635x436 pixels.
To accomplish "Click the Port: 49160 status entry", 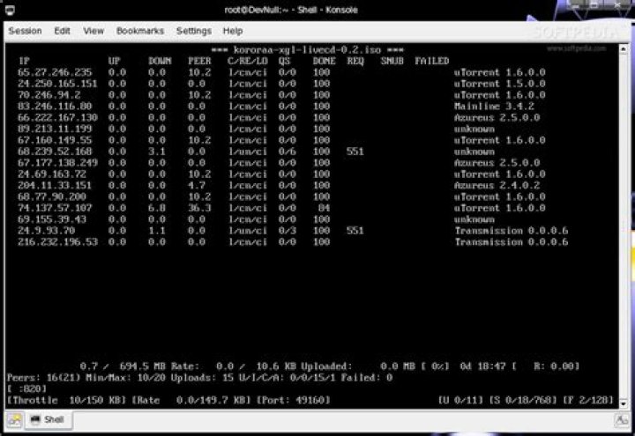I will click(x=293, y=401).
